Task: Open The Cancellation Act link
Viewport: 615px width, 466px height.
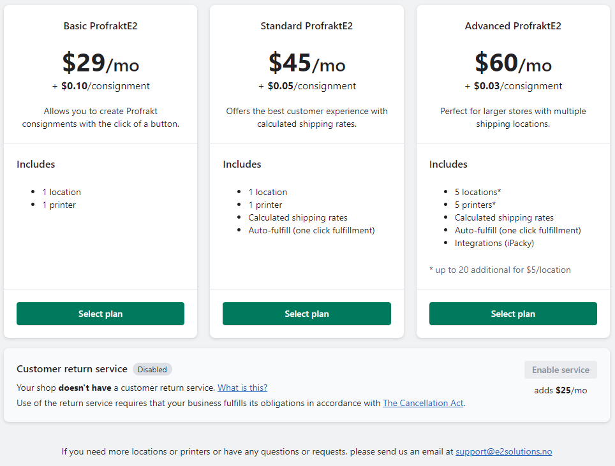Action: 423,403
